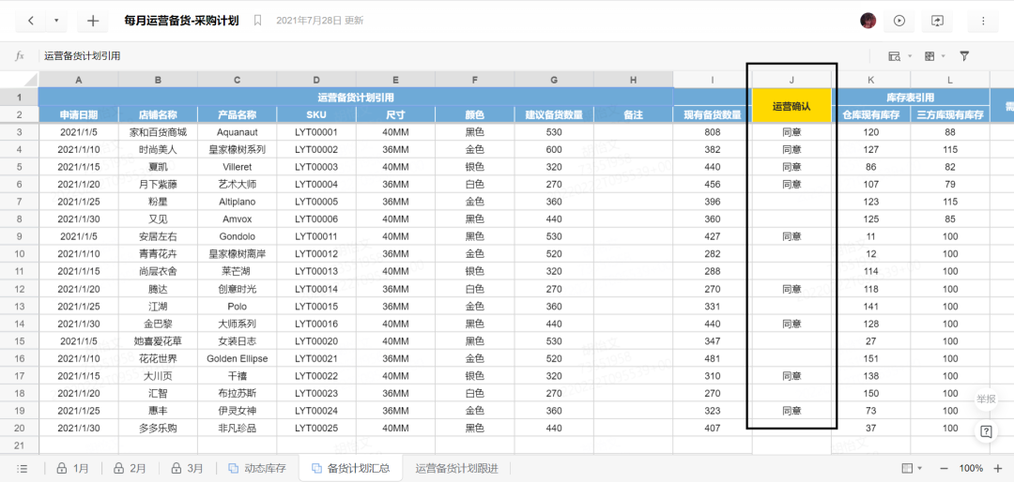Click the 申请日期 column header cell
Screen dimensions: 1014x482
click(78, 115)
